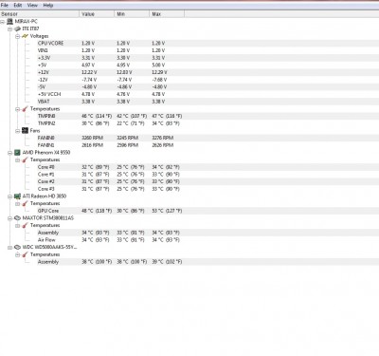Click the Voltages lightning icon
This screenshot has width=379, height=356.
click(x=26, y=36)
